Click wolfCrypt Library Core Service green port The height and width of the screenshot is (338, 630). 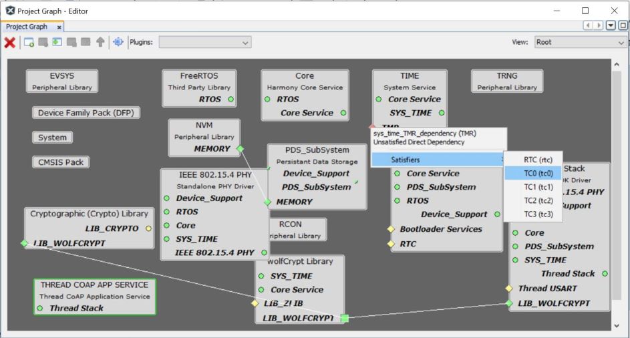pos(261,290)
